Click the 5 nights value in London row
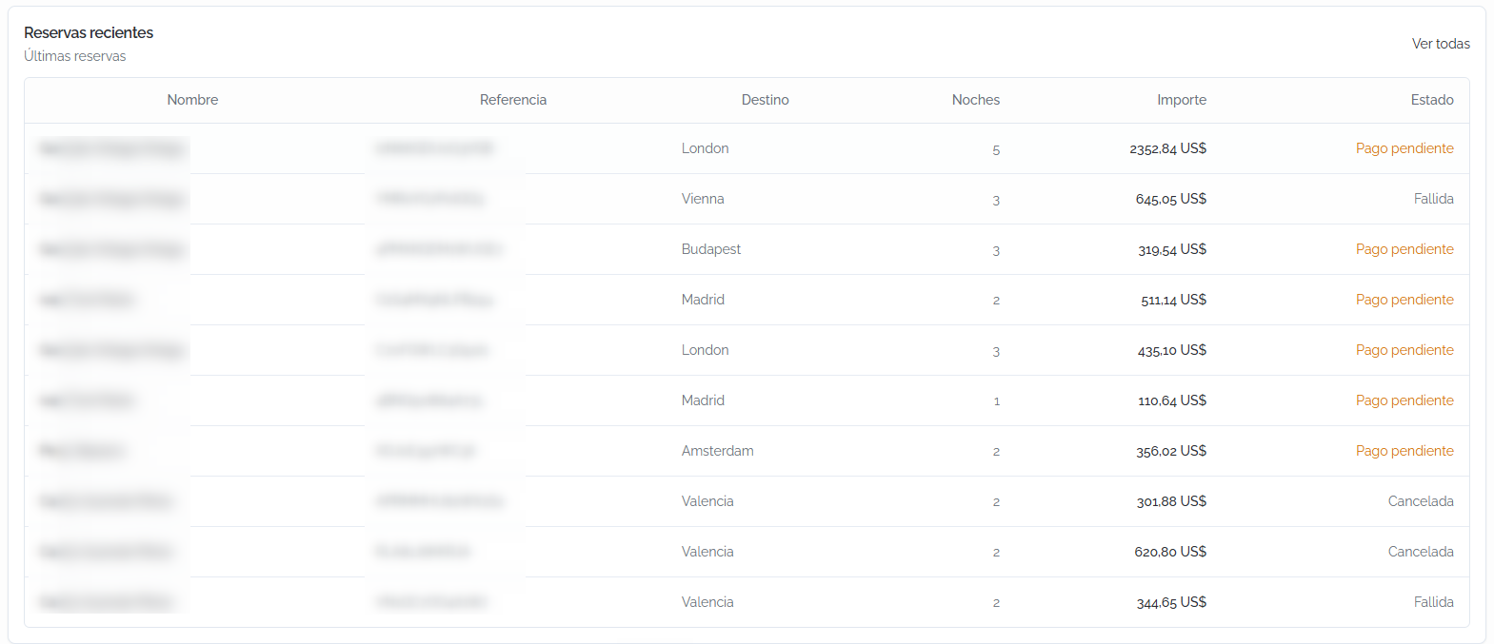 click(996, 149)
